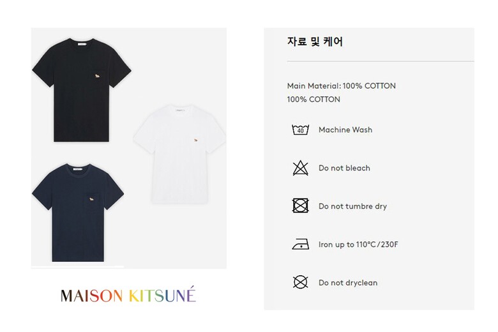Click the Do not tumbre dry label
498x332 pixels.
tap(352, 206)
